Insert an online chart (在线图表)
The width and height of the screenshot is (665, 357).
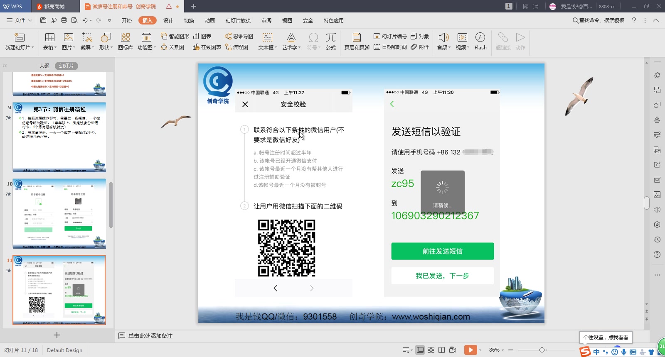pyautogui.click(x=207, y=47)
